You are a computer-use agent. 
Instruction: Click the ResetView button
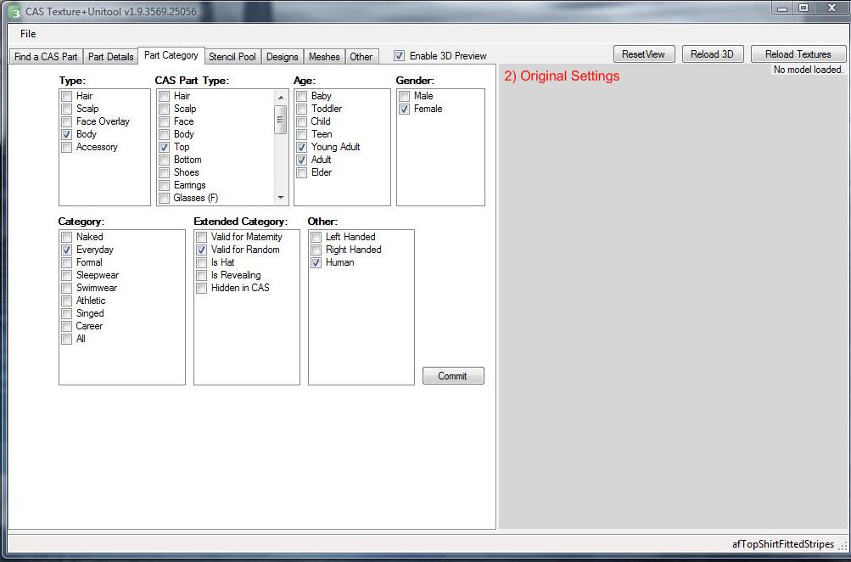point(643,54)
